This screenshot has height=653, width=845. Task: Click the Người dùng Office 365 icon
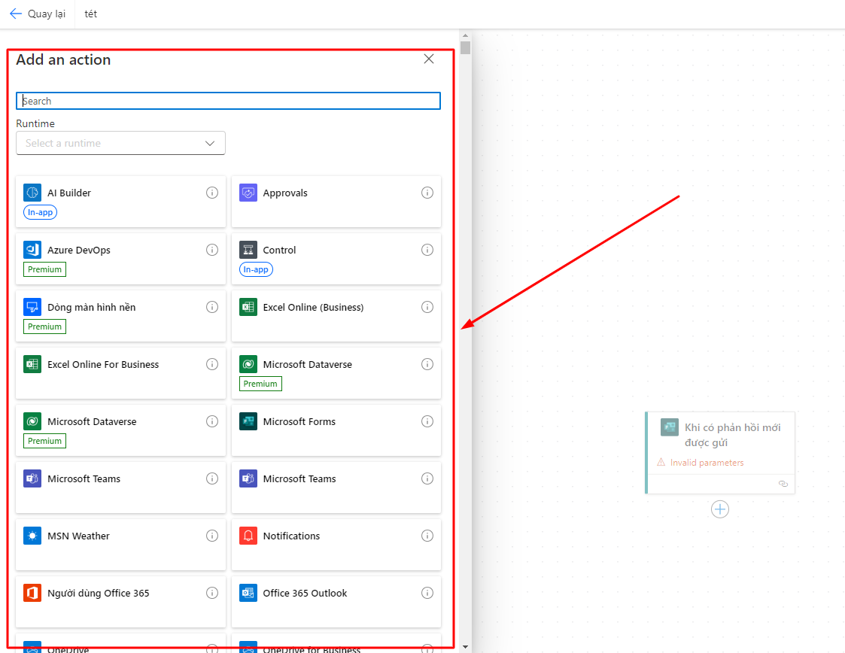pyautogui.click(x=32, y=593)
